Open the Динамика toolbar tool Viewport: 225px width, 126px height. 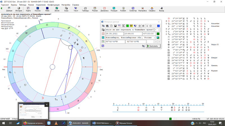tap(104, 9)
